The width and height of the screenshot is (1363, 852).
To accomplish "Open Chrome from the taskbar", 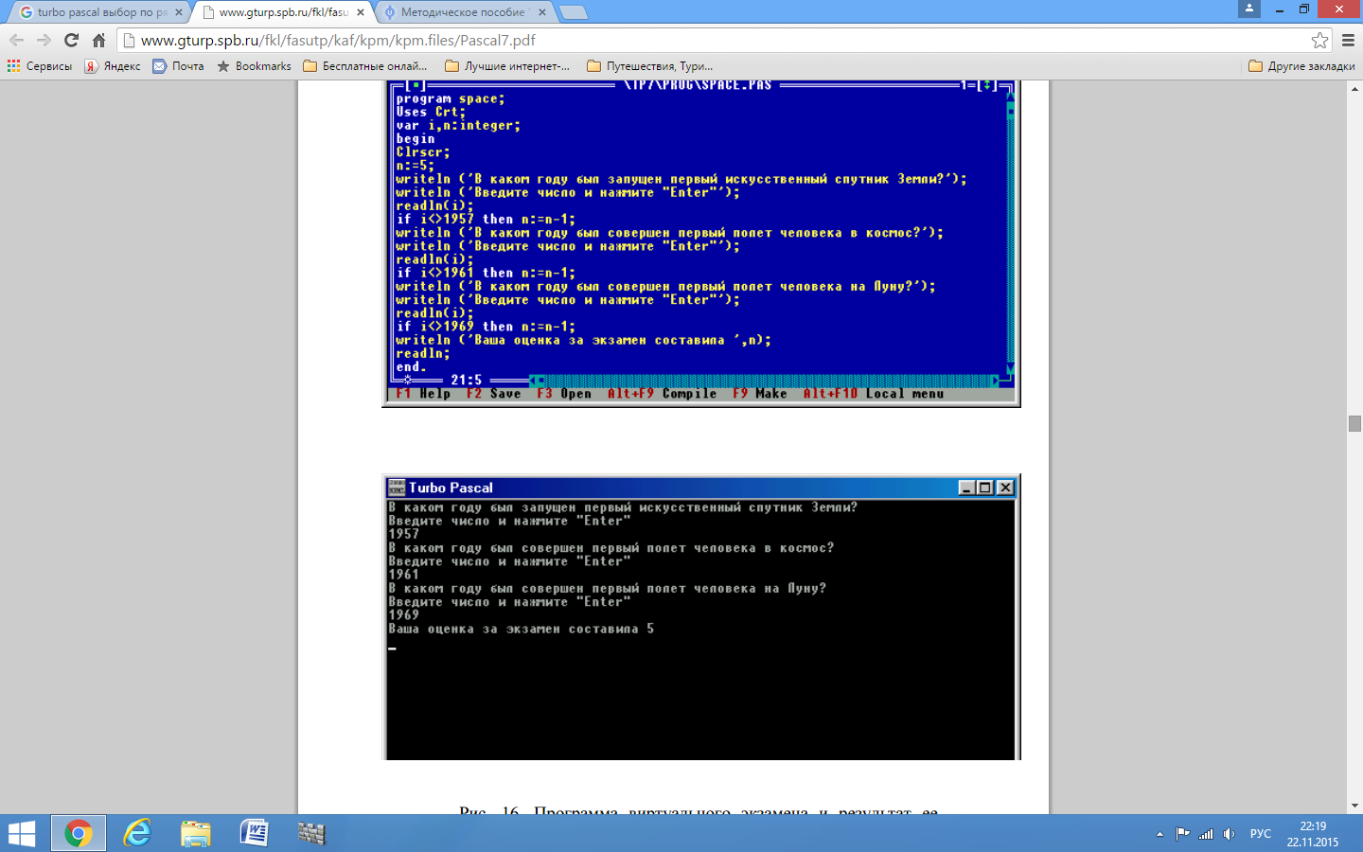I will tap(79, 833).
